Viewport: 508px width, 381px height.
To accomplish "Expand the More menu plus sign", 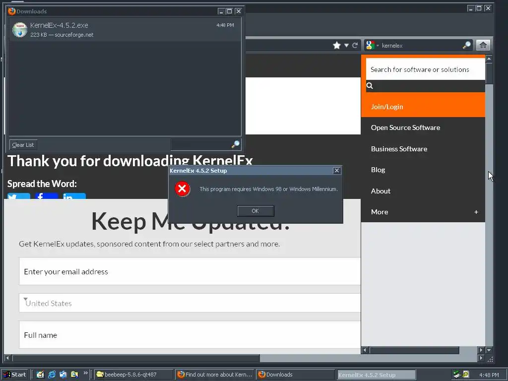I will [476, 212].
